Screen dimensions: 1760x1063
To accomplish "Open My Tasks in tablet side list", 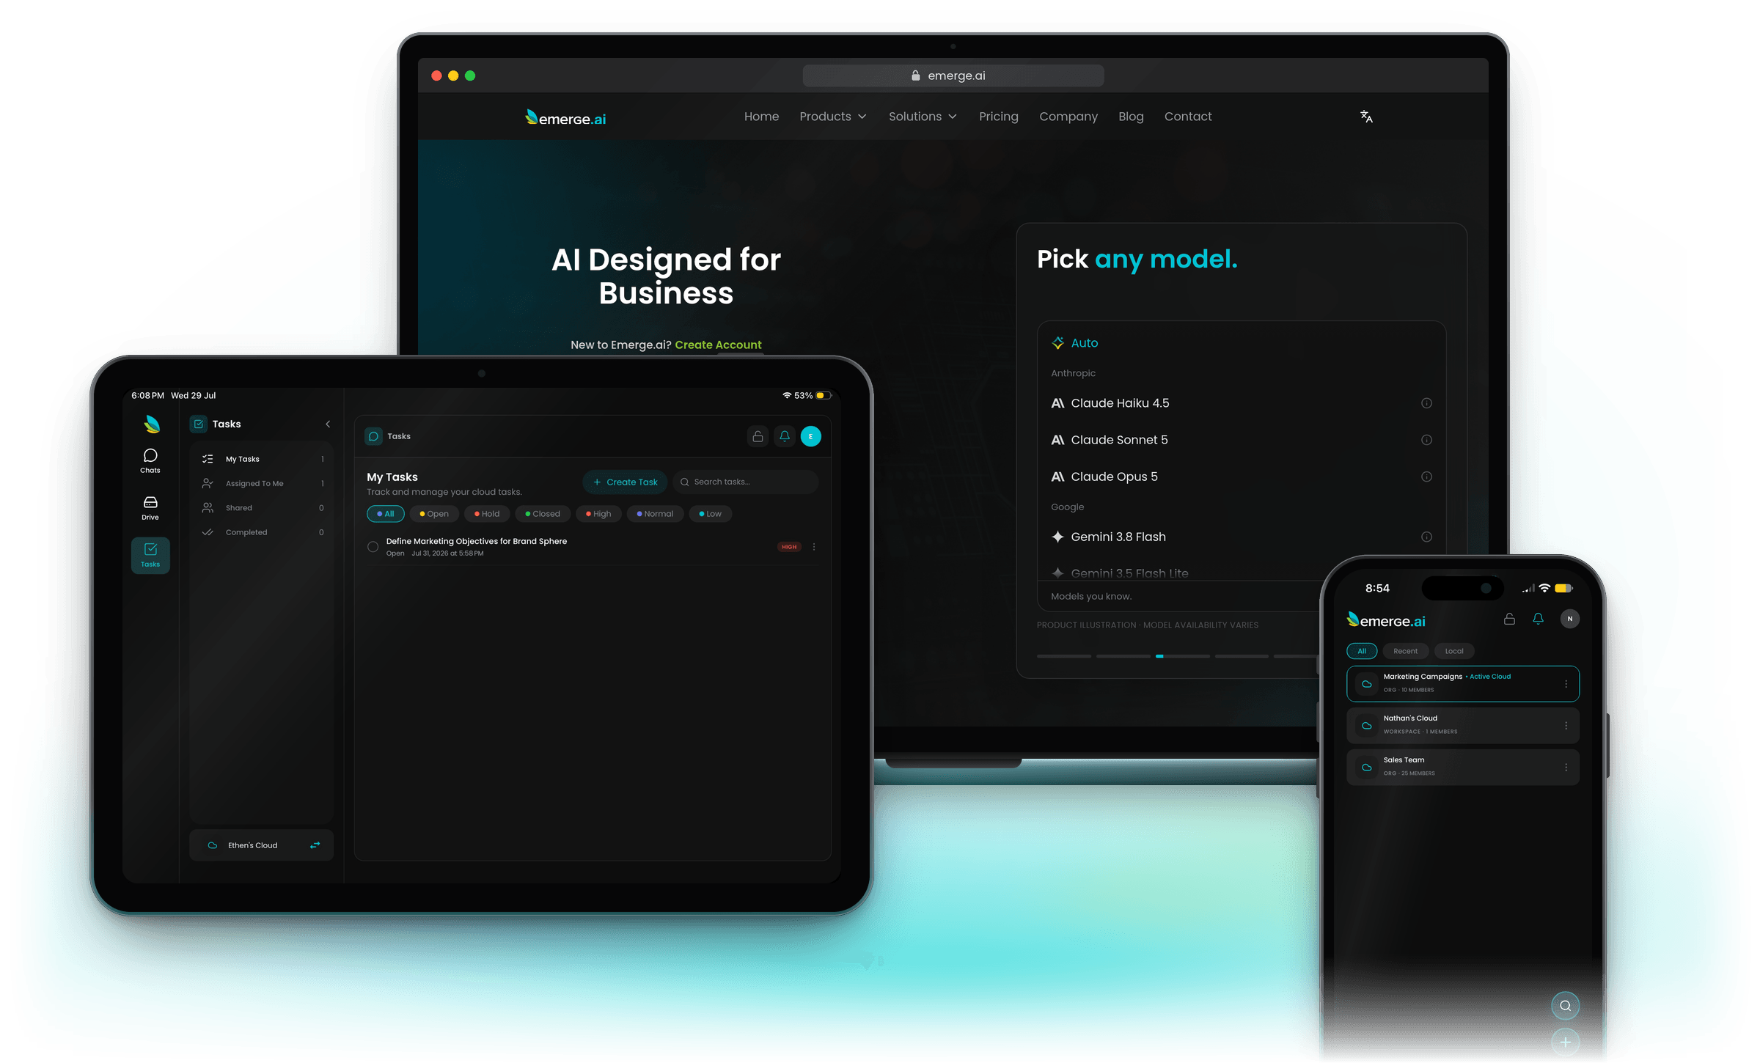I will click(262, 459).
